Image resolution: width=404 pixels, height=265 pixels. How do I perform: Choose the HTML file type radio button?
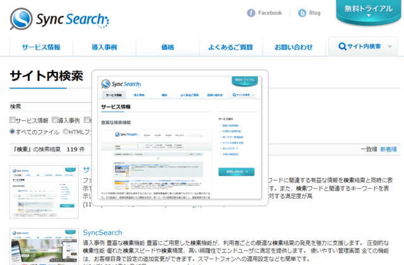pyautogui.click(x=66, y=132)
